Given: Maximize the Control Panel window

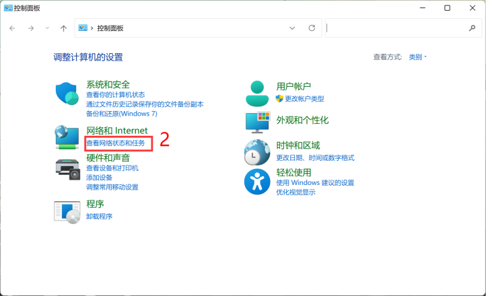Looking at the screenshot, I should point(447,8).
